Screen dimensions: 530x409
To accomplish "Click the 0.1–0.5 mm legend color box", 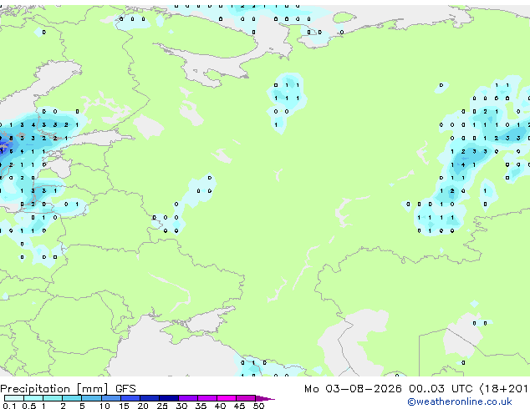I will 14,398.
